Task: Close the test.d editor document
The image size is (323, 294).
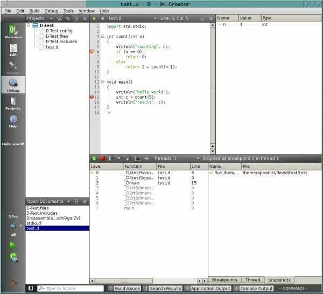Action: 211,19
